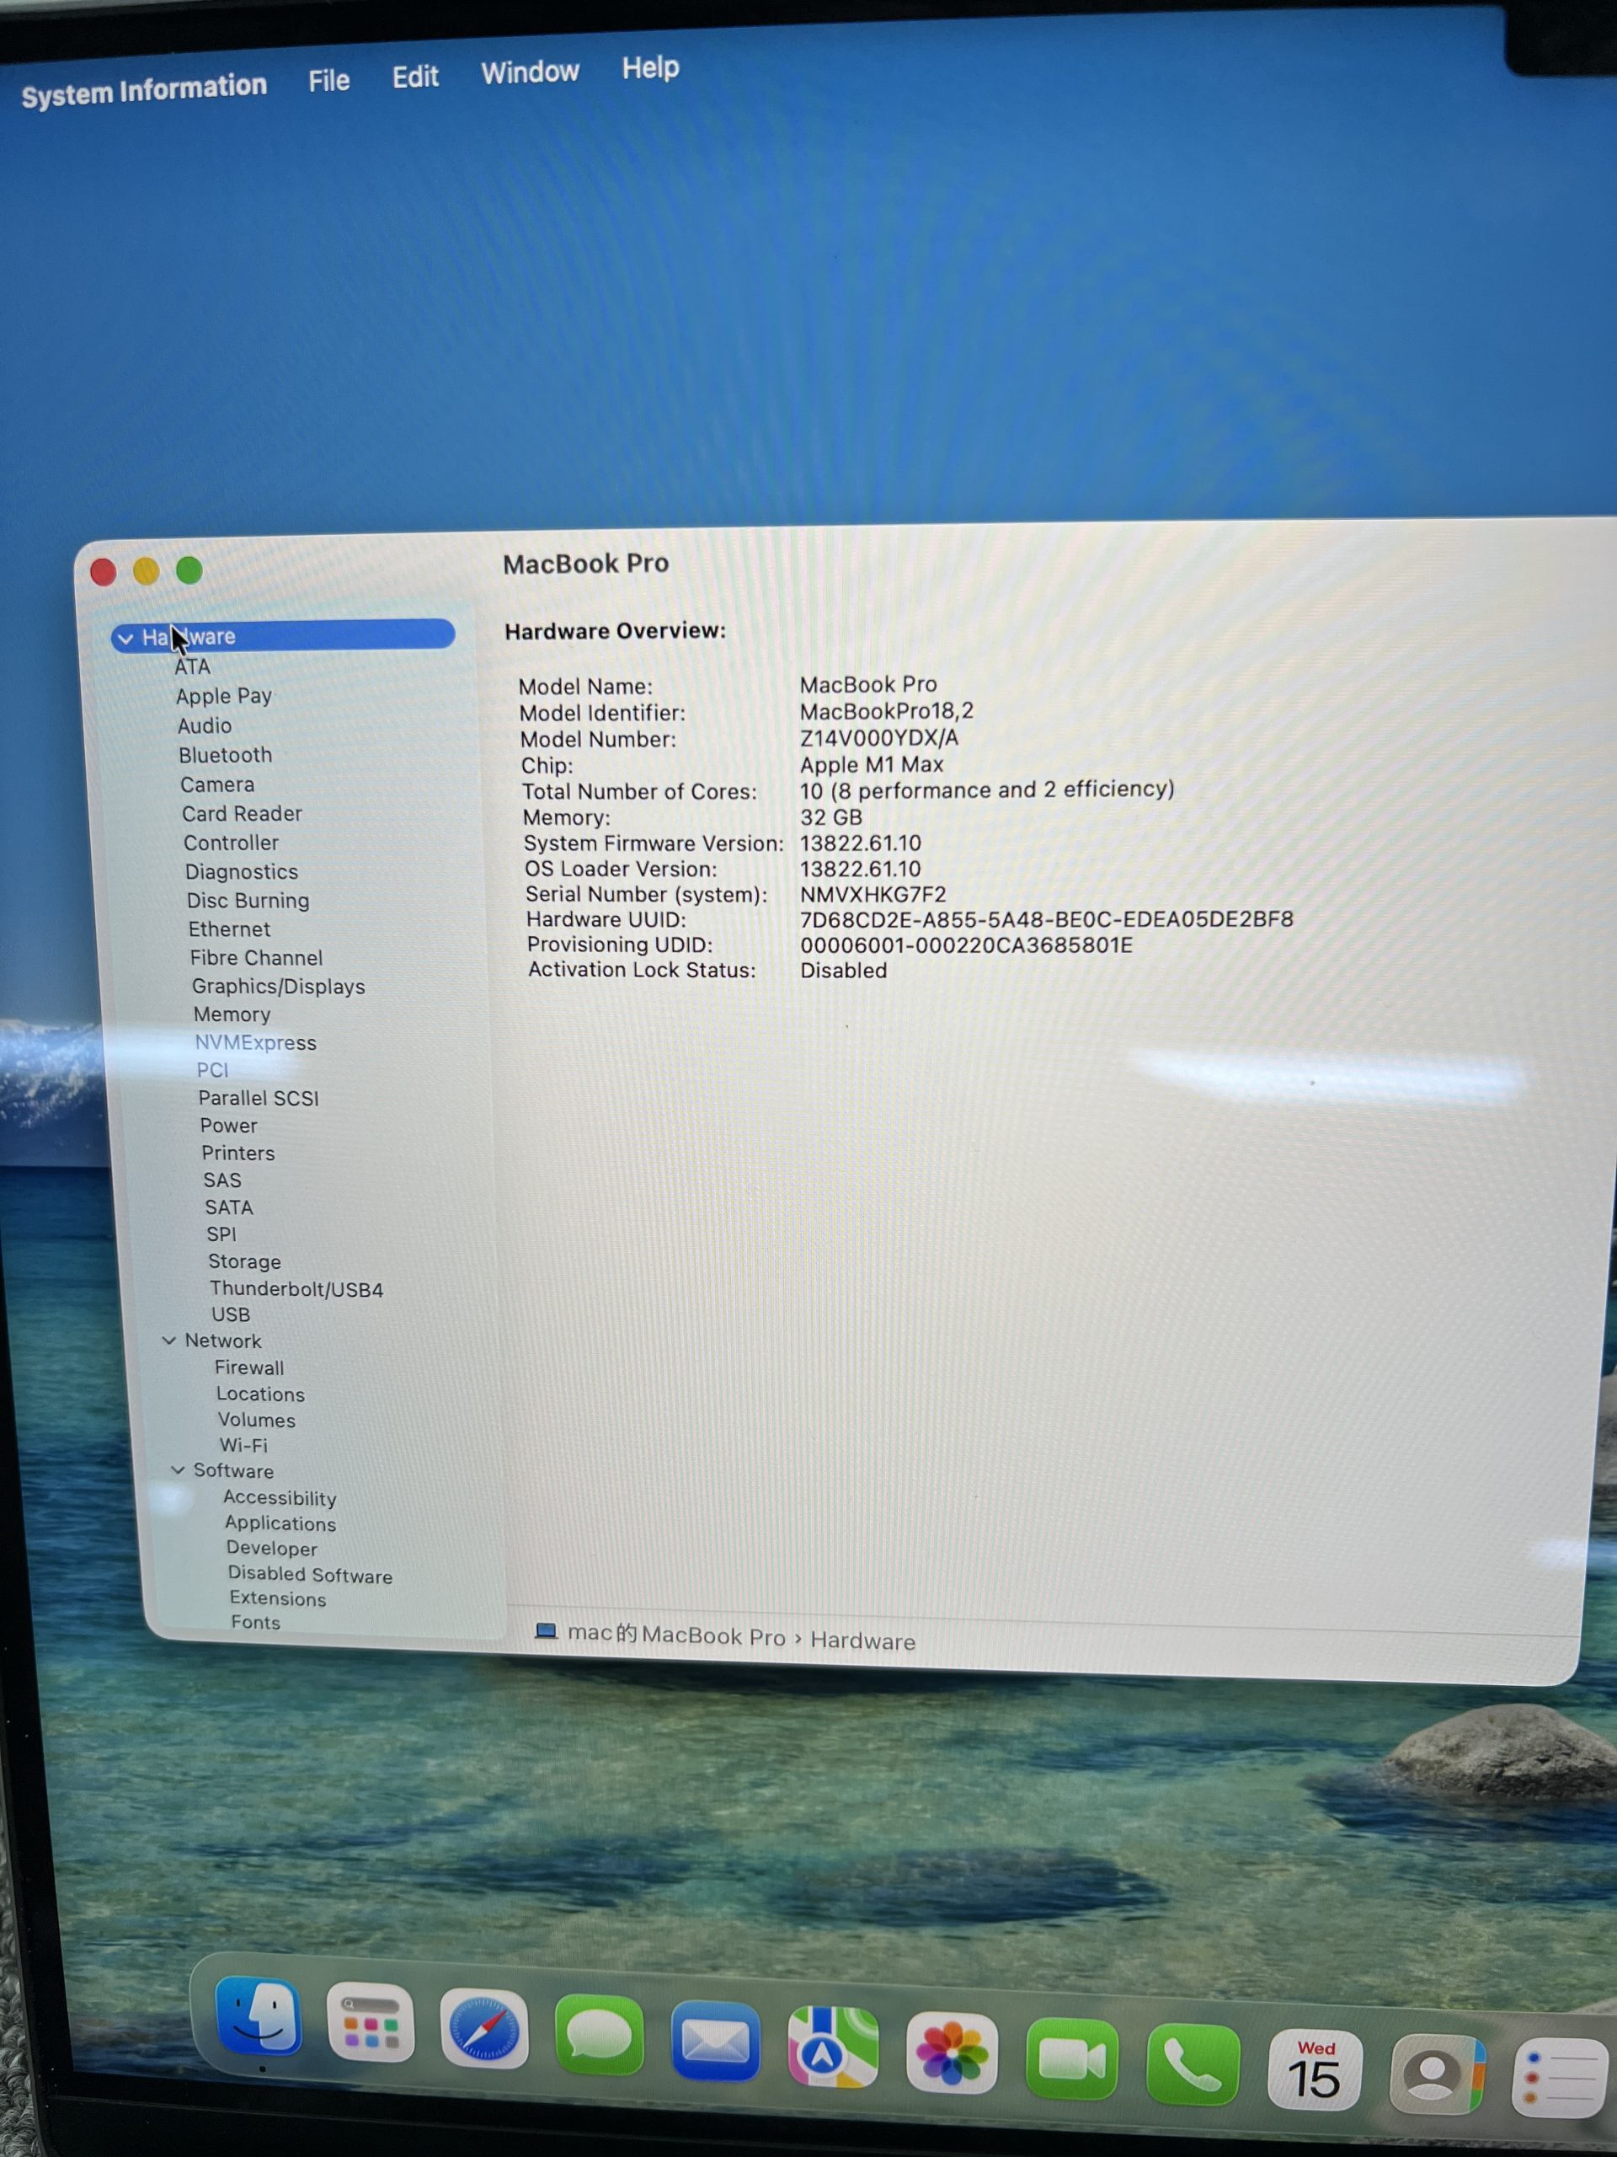The image size is (1617, 2157).
Task: Collapse the Hardware tree section
Action: click(125, 639)
